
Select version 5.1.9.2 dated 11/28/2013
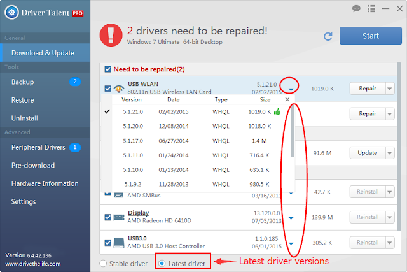[197, 185]
